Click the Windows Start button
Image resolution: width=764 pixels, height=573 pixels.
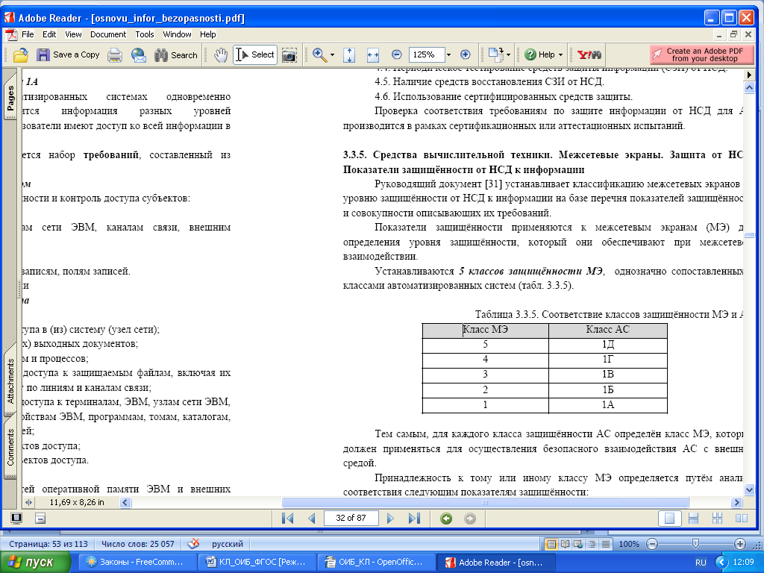point(34,563)
